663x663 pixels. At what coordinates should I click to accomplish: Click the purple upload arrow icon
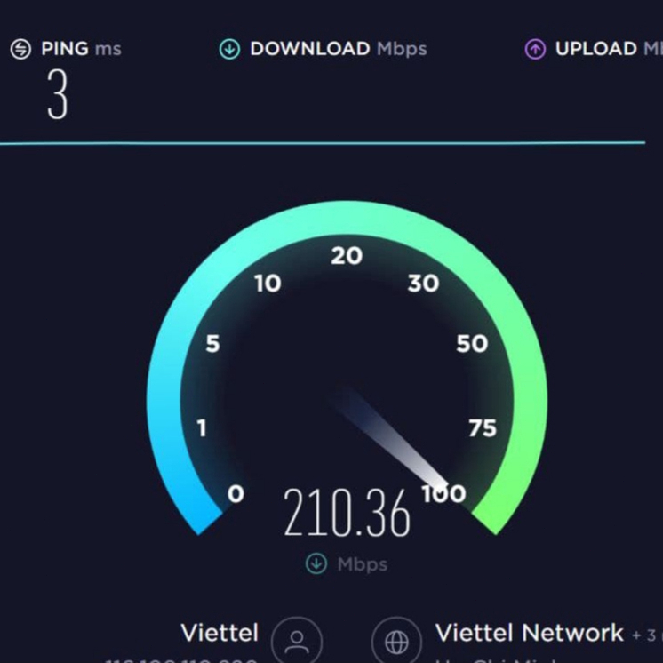tap(535, 49)
